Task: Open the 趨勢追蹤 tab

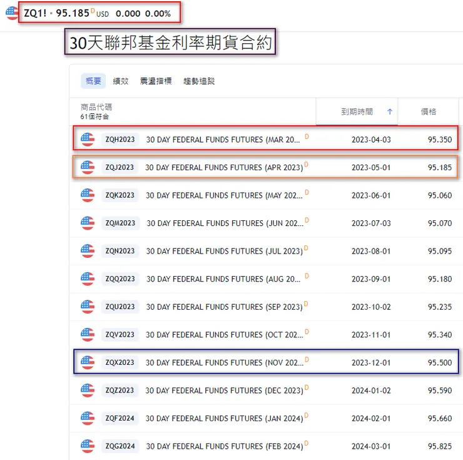Action: pos(199,81)
